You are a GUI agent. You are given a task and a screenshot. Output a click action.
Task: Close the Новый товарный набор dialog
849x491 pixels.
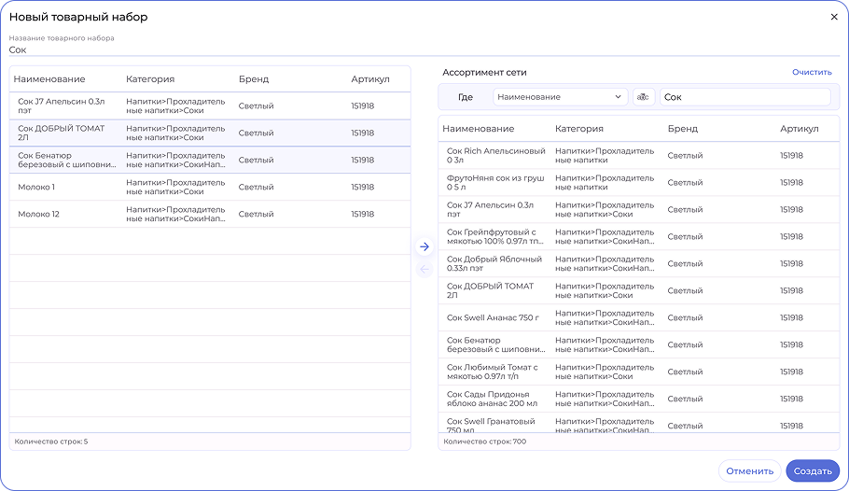[x=834, y=17]
